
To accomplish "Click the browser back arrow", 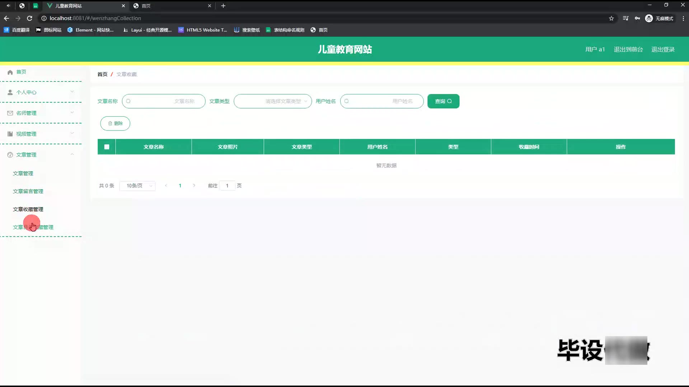I will point(6,18).
